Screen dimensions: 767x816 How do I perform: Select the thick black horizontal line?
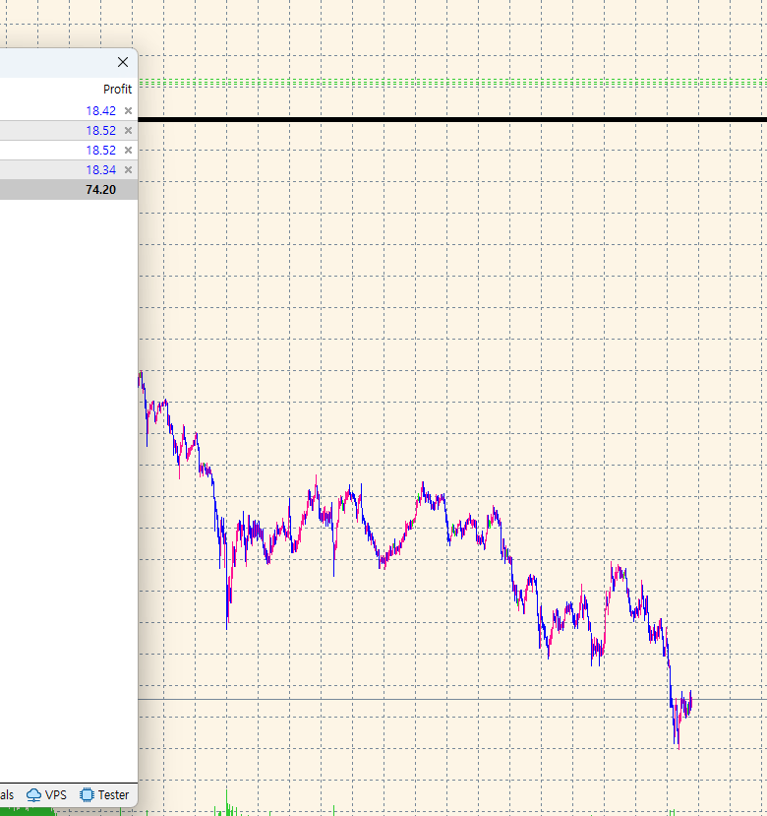452,119
